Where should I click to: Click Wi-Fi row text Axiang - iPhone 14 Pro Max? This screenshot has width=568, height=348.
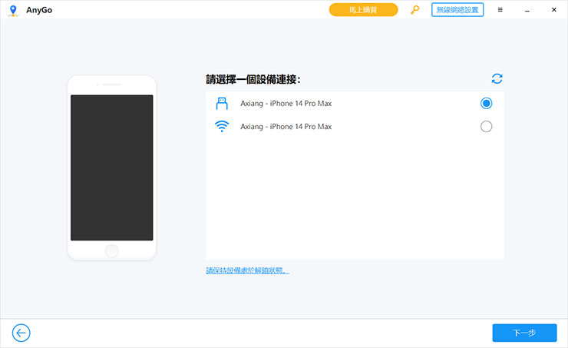286,127
